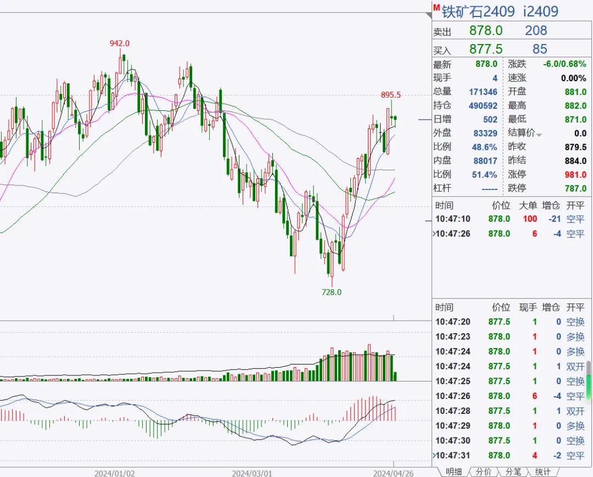Click the large order volume 100
The height and width of the screenshot is (477, 593).
(530, 219)
